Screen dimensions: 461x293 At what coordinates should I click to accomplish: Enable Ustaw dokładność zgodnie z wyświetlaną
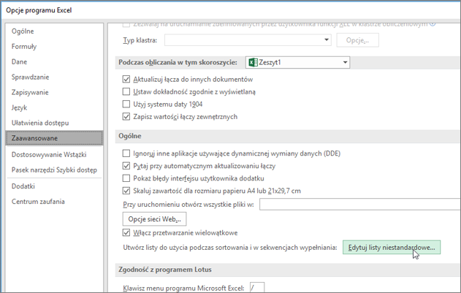tap(126, 92)
